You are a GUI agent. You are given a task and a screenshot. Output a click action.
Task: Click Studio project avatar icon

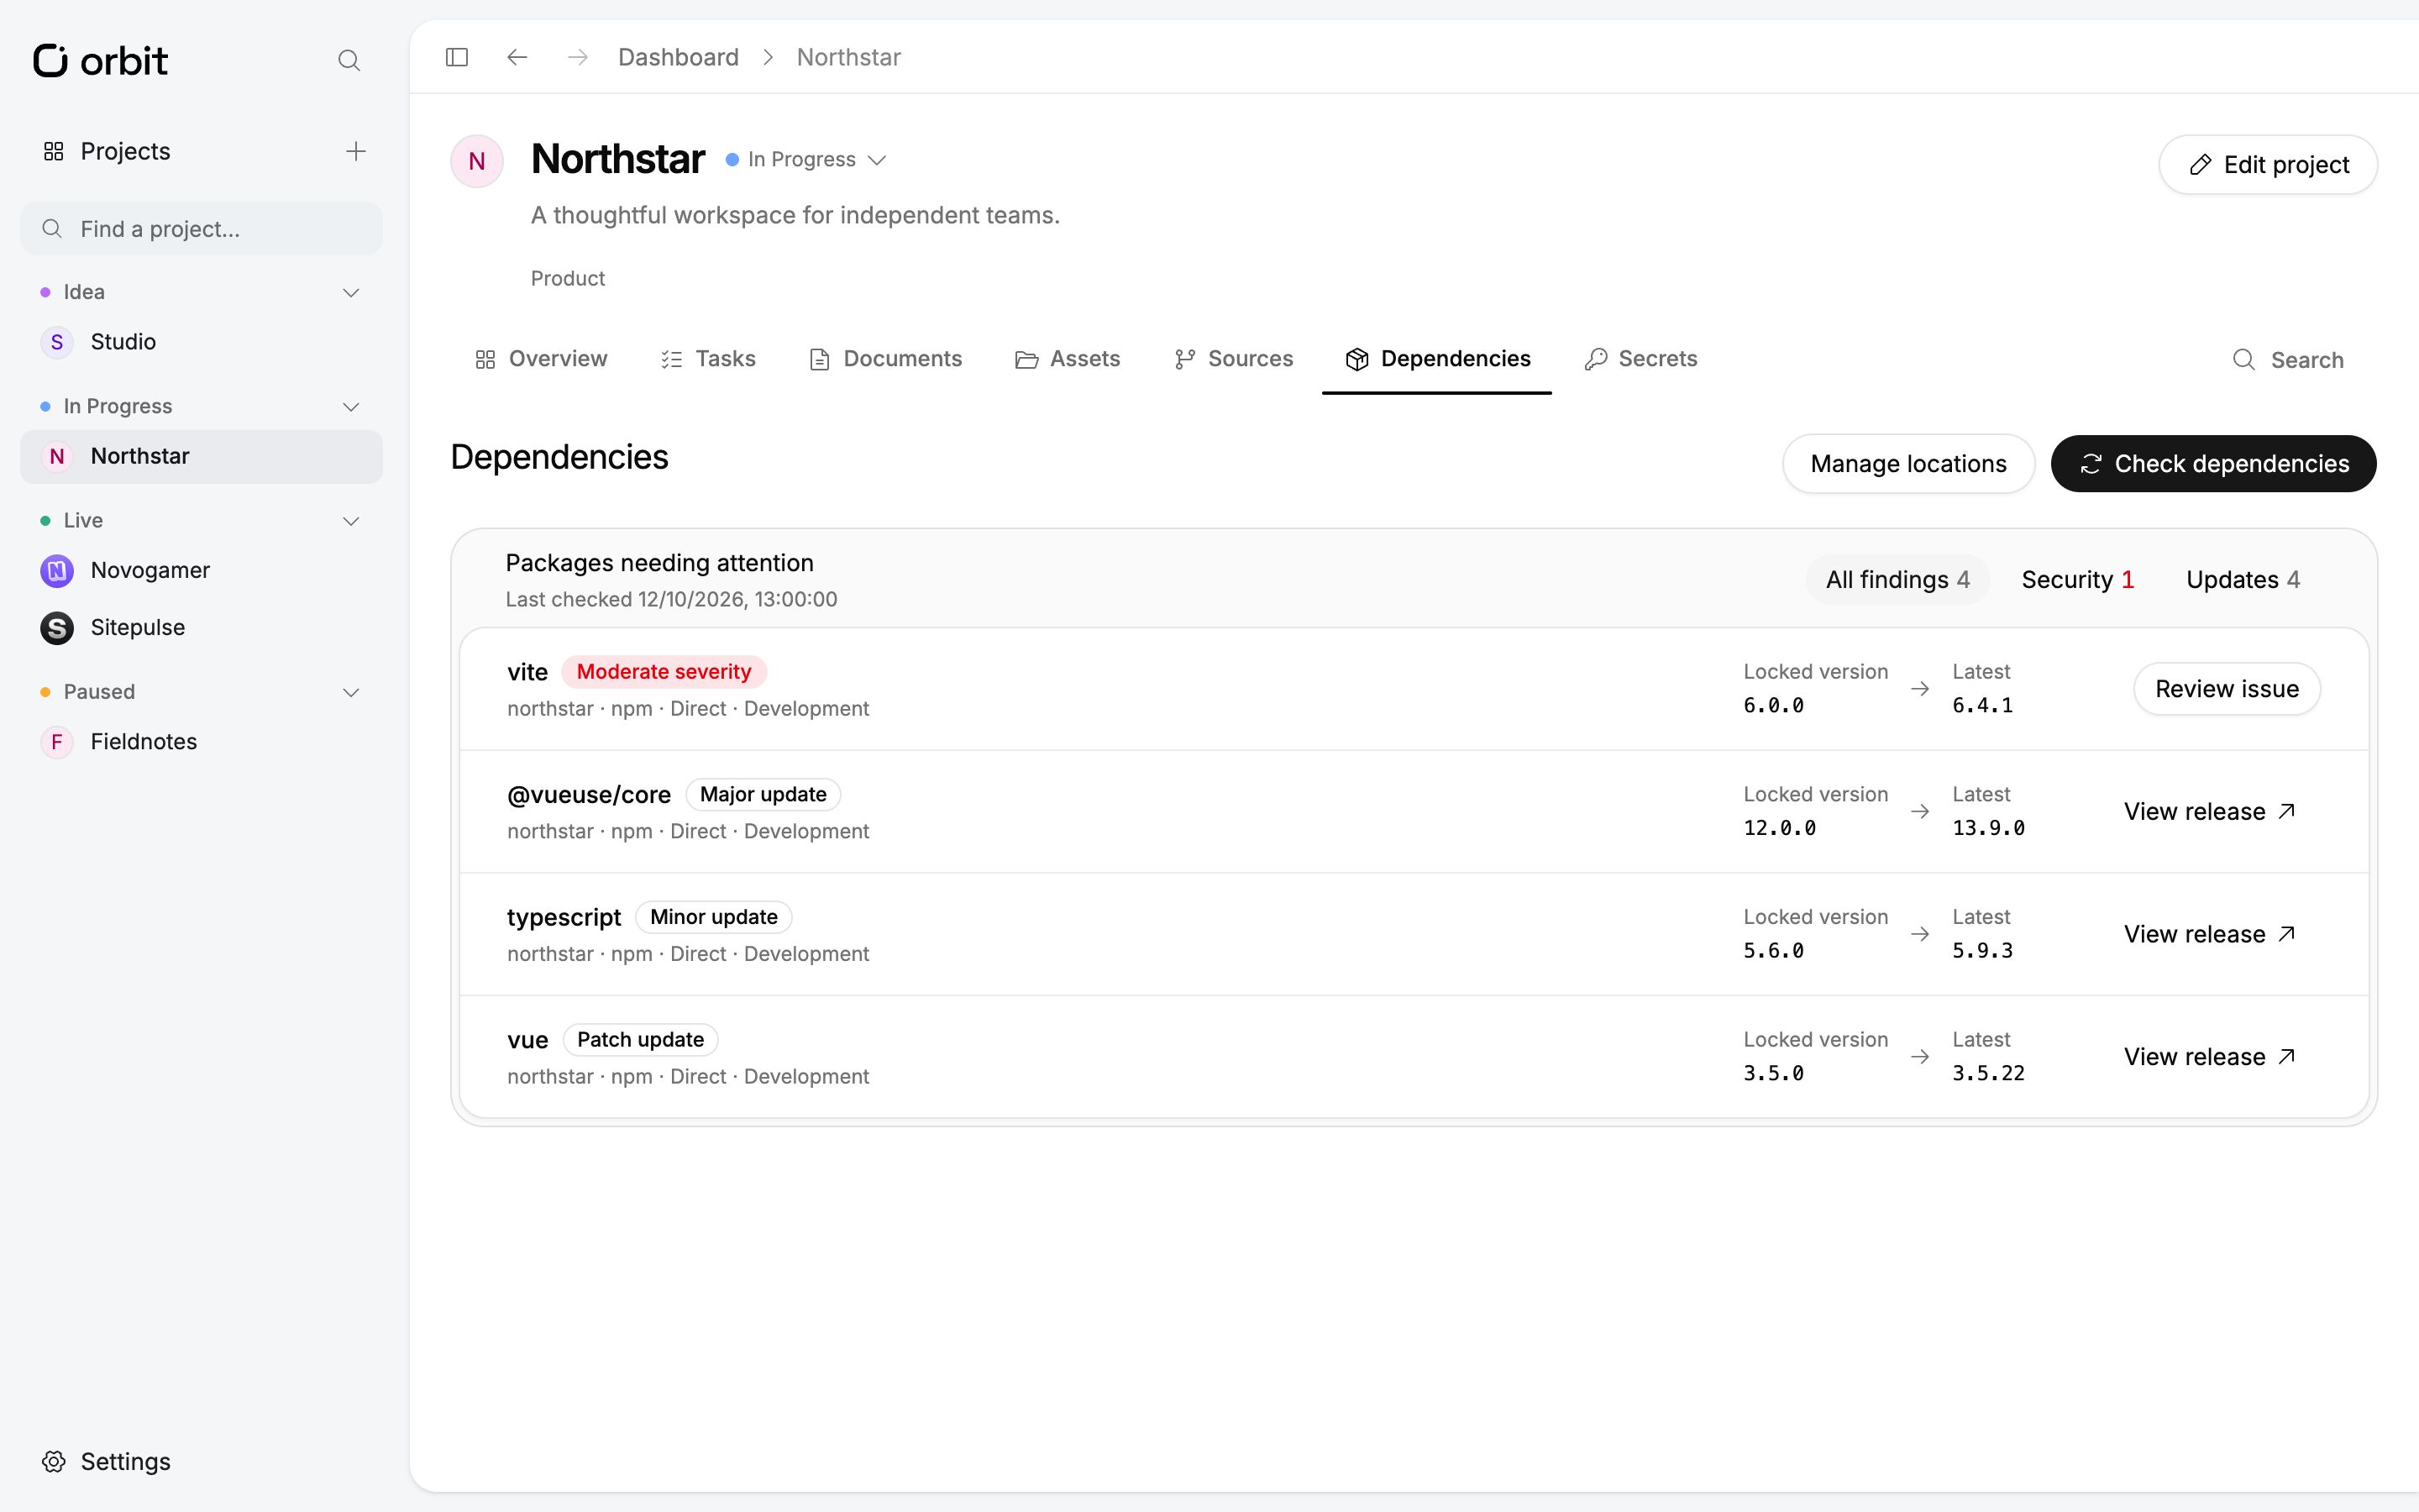(x=57, y=342)
